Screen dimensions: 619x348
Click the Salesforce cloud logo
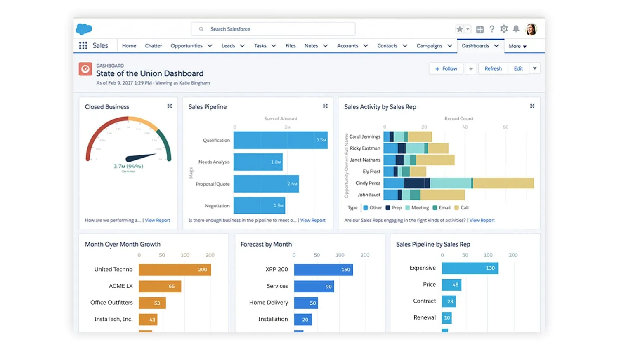point(84,29)
